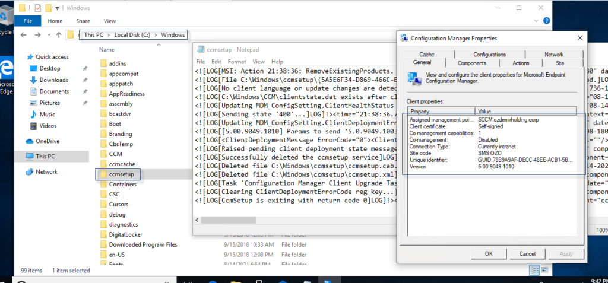Screen dimensions: 608x283
Task: Open the Explorer Help question mark icon
Action: pos(547,21)
